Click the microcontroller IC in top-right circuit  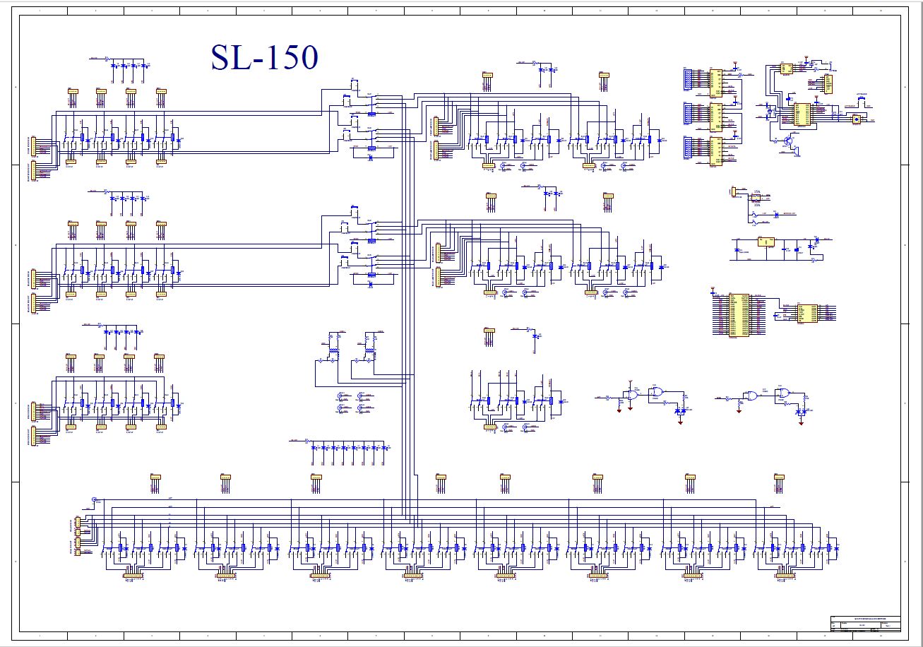(802, 114)
